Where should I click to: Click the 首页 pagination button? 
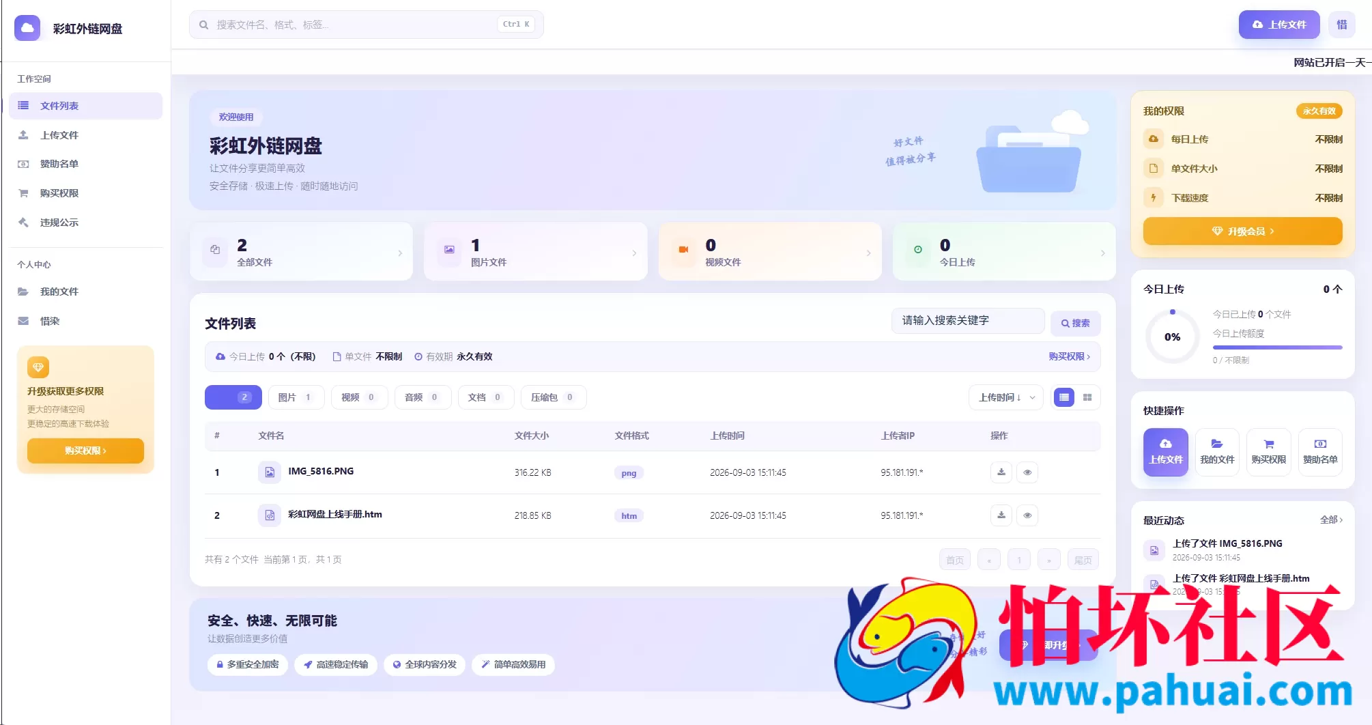[x=955, y=560]
